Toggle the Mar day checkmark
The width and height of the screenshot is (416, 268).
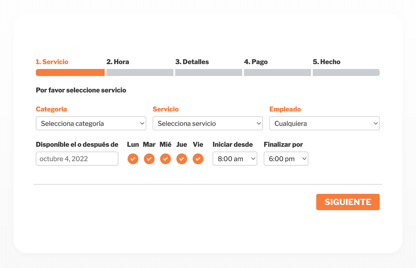click(149, 159)
